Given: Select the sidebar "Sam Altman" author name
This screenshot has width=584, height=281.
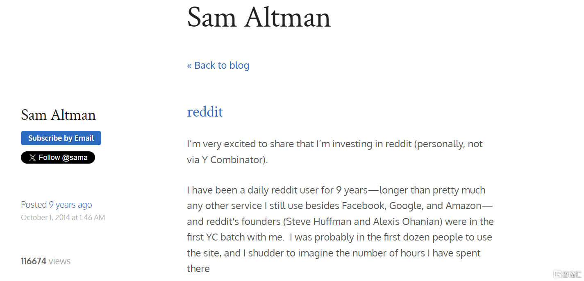Looking at the screenshot, I should click(58, 115).
